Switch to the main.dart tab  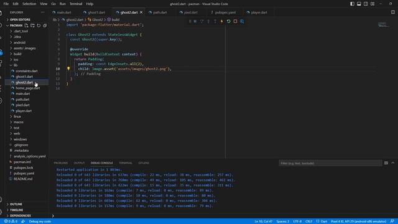point(63,12)
